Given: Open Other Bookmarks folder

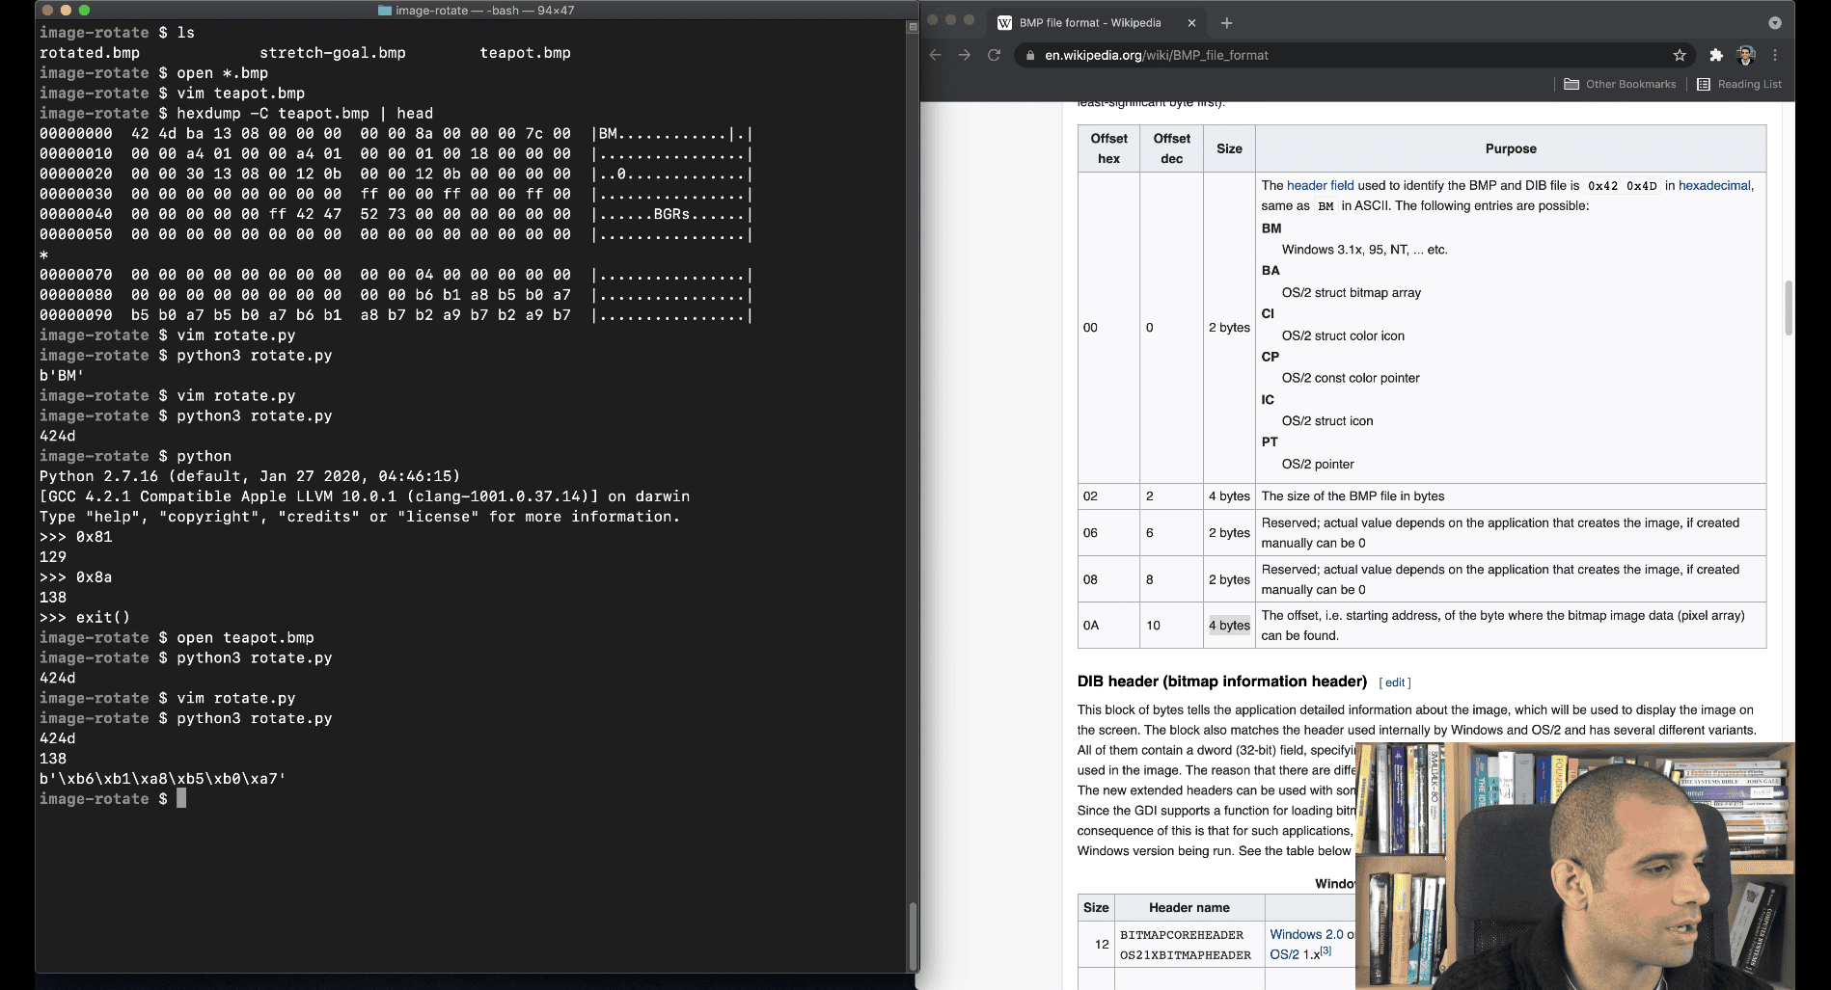Looking at the screenshot, I should tap(1620, 84).
